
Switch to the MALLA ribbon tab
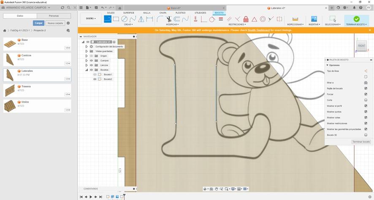point(147,13)
